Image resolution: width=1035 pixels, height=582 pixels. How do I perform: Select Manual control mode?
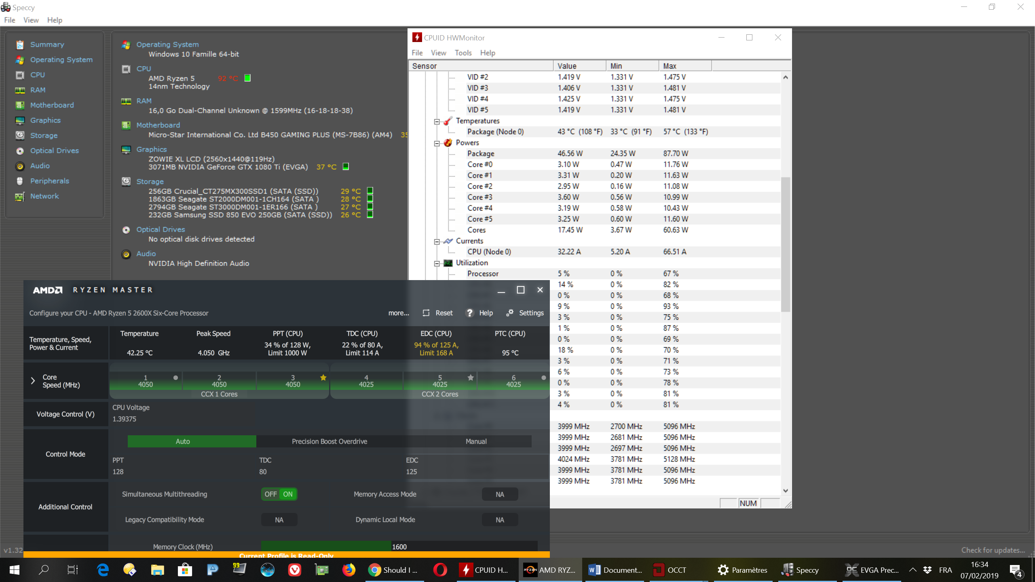point(476,441)
